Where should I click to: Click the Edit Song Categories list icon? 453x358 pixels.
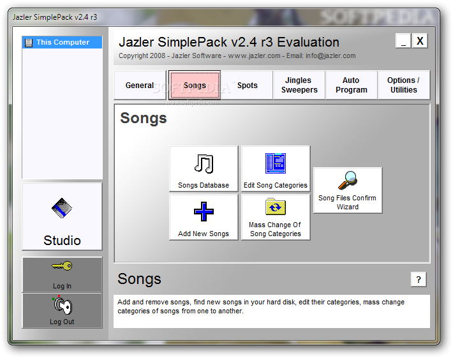pos(276,163)
